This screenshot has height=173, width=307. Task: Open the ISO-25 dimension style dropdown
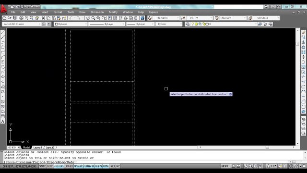200,18
